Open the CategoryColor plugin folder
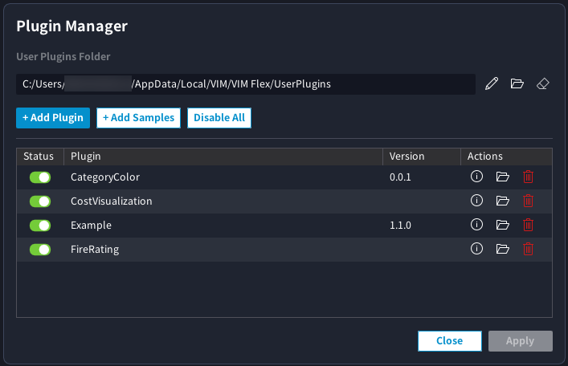 coord(503,177)
